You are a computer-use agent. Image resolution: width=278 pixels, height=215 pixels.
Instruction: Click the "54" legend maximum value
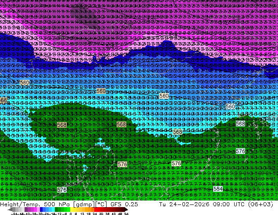pos(126,214)
